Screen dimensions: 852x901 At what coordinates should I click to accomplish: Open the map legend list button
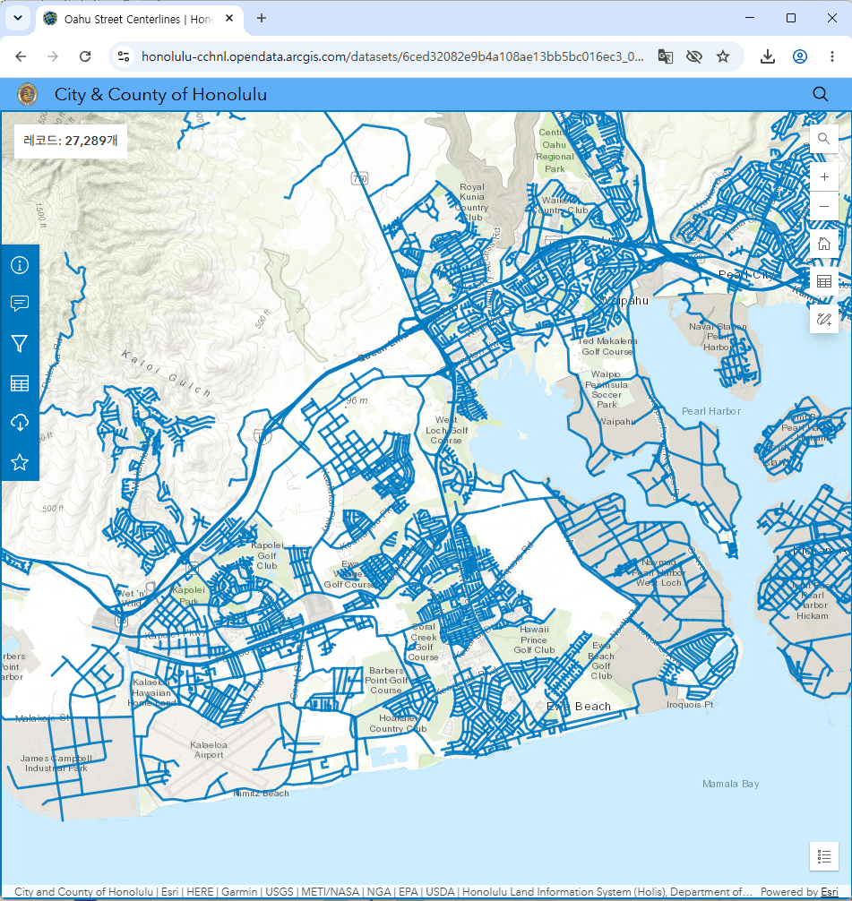(824, 857)
